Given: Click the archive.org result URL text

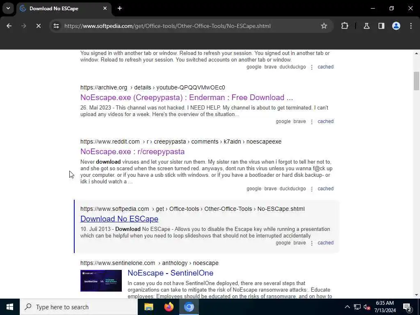Looking at the screenshot, I should pyautogui.click(x=153, y=88).
